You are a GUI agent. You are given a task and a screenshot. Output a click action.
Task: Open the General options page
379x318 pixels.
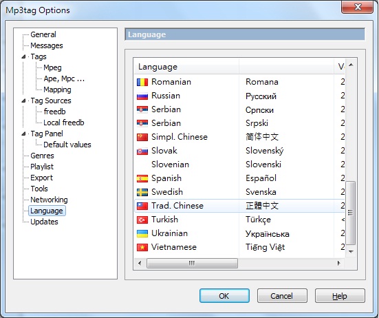(x=43, y=34)
